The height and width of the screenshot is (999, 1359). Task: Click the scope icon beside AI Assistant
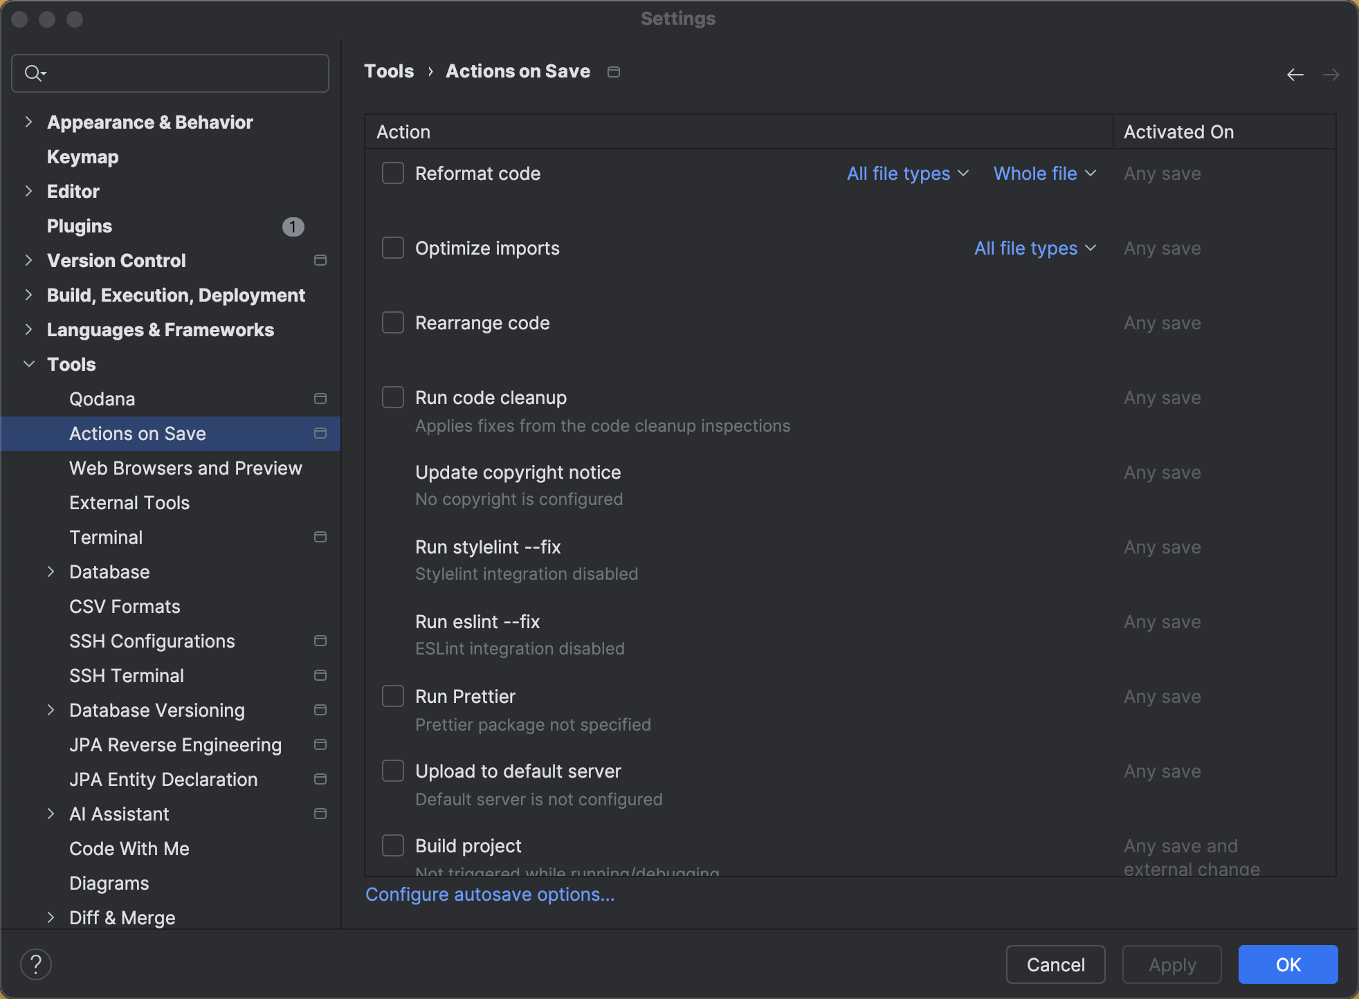[320, 814]
